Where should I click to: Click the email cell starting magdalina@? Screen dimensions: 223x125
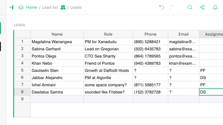183,42
